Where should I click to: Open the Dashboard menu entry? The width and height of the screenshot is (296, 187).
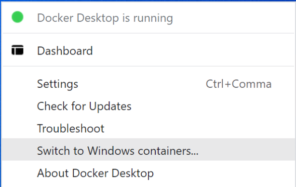148,51
